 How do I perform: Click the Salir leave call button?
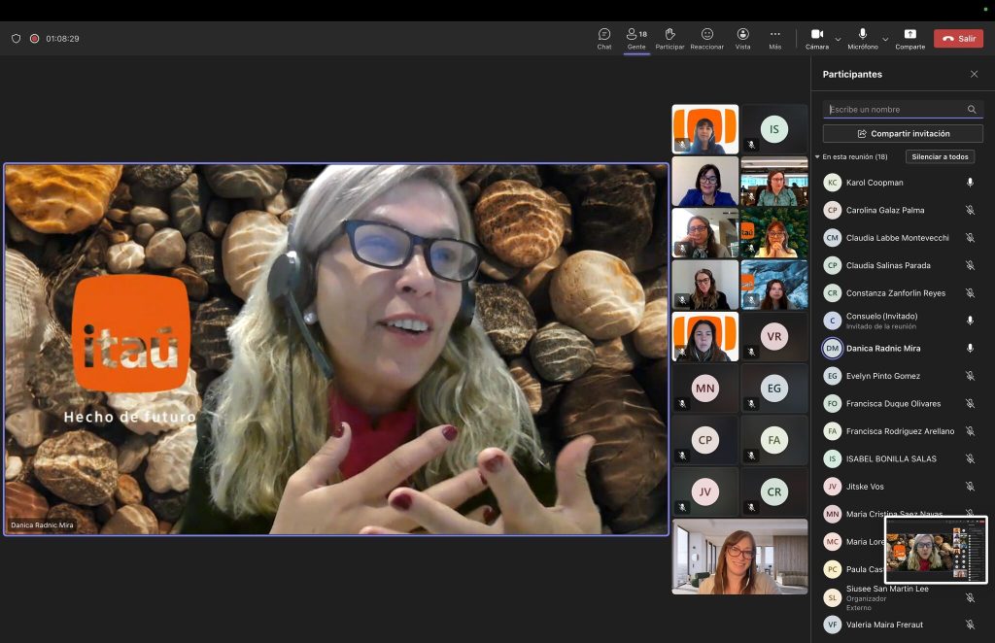point(958,39)
